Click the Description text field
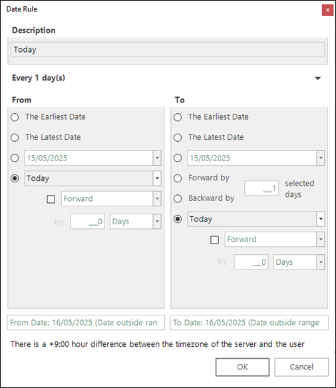336x388 pixels. tap(168, 49)
